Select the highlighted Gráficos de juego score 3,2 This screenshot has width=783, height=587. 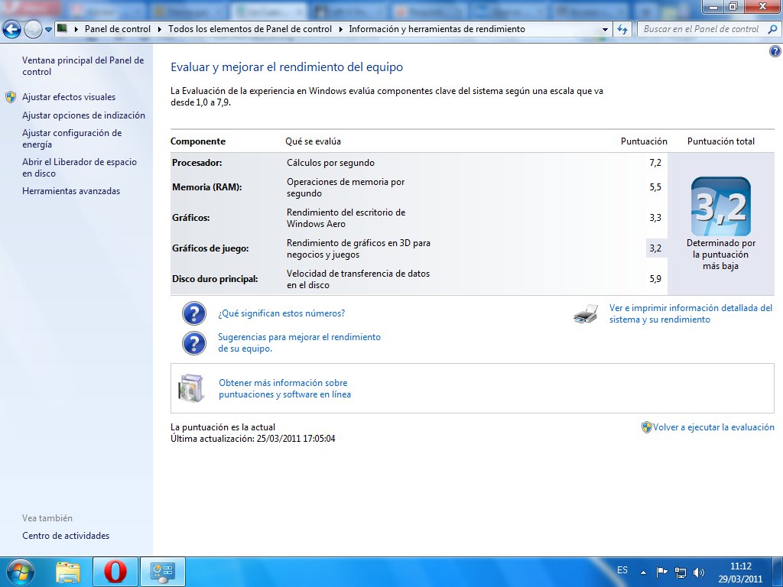pyautogui.click(x=657, y=248)
